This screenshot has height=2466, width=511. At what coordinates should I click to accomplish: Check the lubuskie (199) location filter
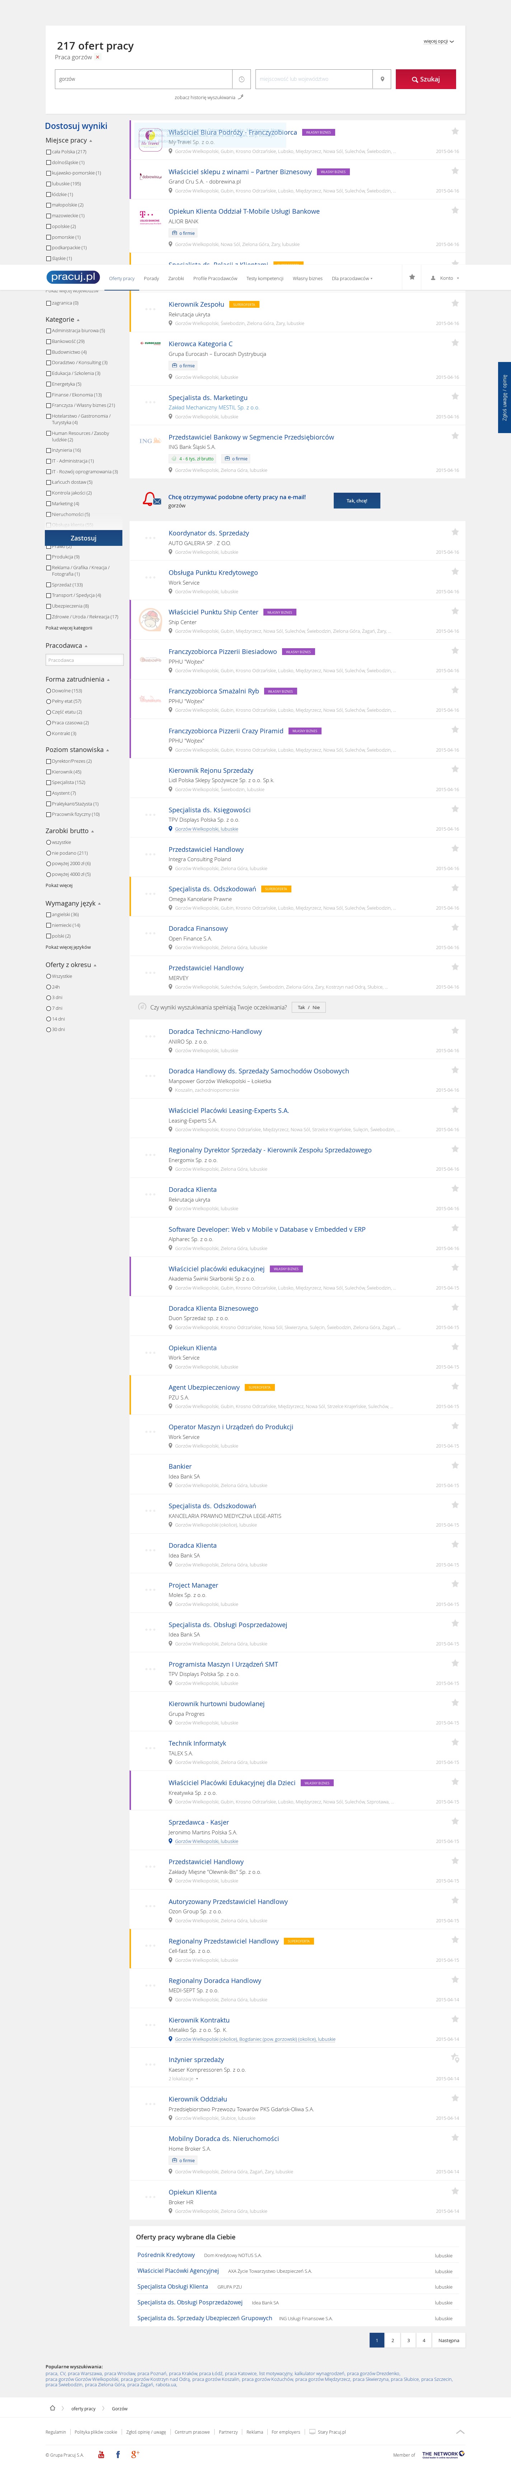point(49,184)
